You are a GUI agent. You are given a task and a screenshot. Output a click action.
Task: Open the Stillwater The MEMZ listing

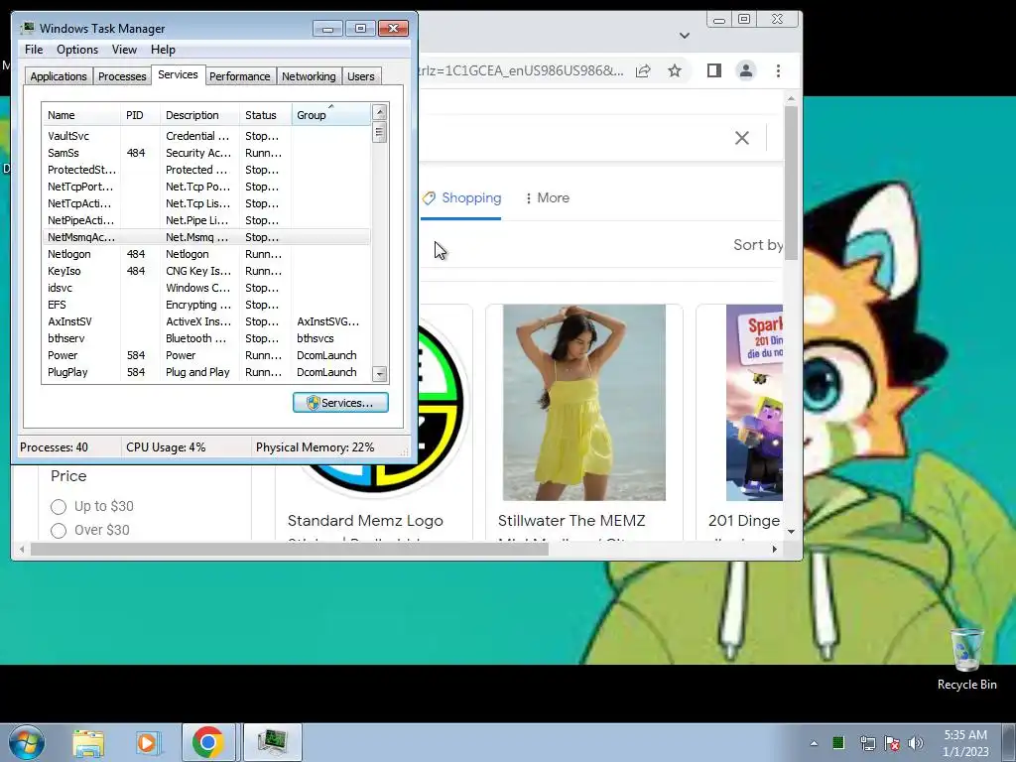(x=571, y=520)
